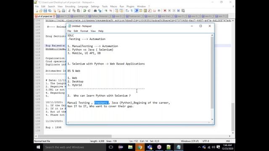The width and height of the screenshot is (269, 151).
Task: Open the Task View icon on taskbar
Action: click(x=111, y=147)
